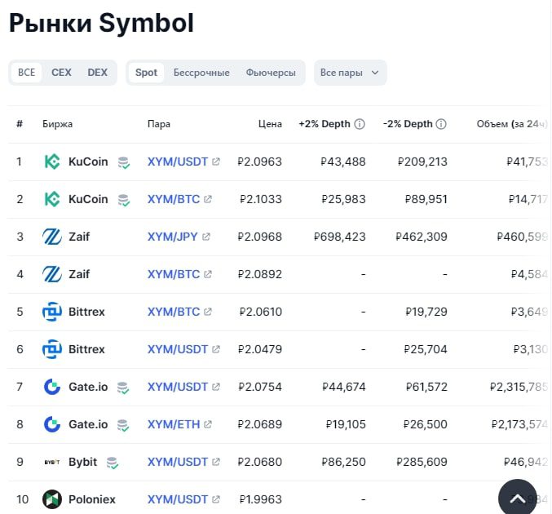Click the Gate.io logo in row 7
This screenshot has height=514, width=552.
(x=52, y=387)
